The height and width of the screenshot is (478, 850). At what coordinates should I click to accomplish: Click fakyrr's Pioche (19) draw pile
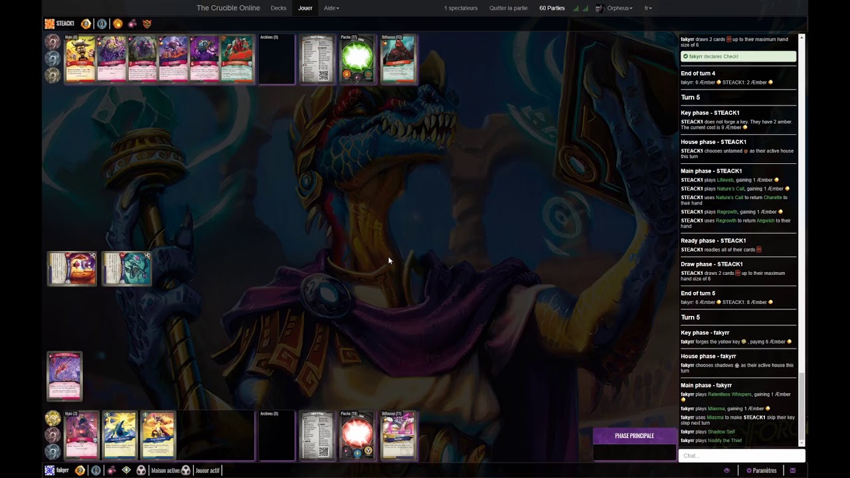pyautogui.click(x=357, y=436)
